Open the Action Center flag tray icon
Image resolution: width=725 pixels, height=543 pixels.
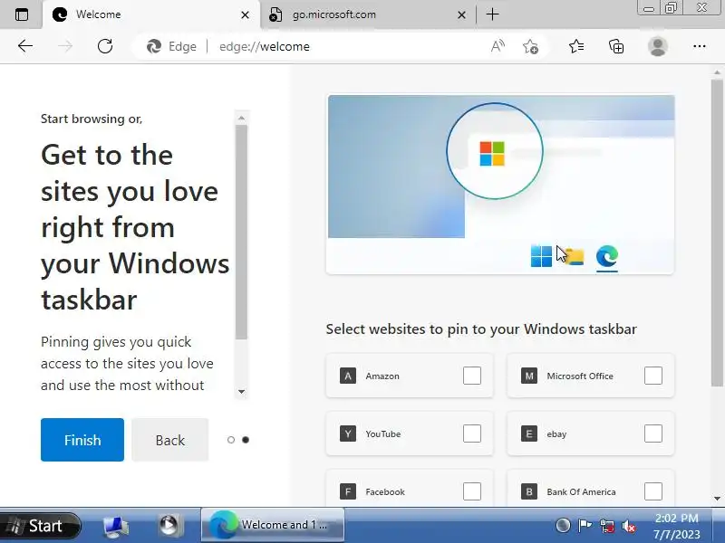coord(585,526)
